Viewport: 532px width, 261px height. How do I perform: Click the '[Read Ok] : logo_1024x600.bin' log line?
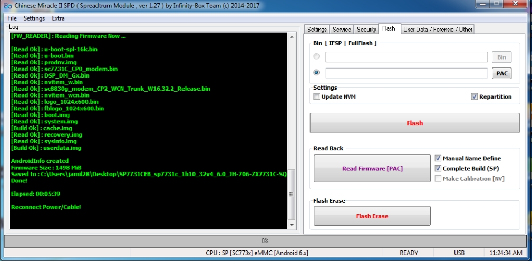(x=55, y=102)
